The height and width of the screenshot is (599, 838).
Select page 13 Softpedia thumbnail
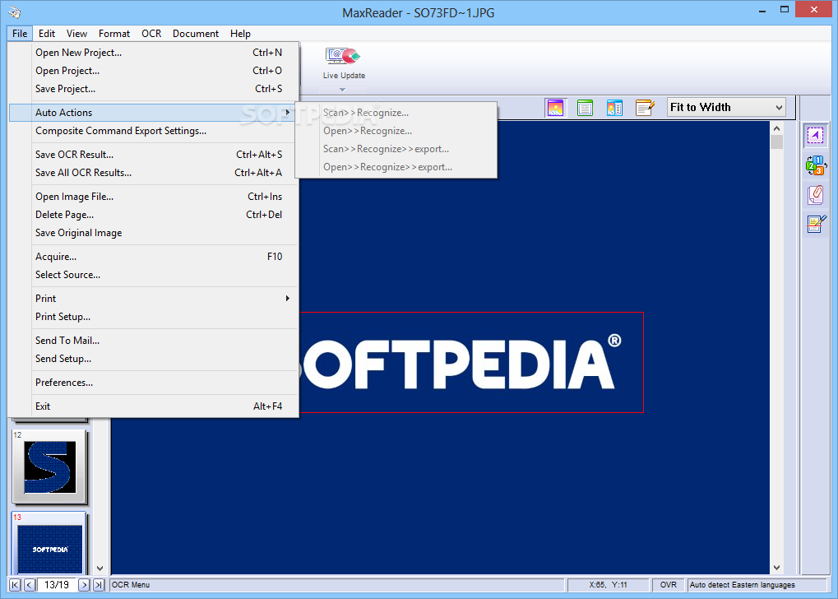[49, 543]
